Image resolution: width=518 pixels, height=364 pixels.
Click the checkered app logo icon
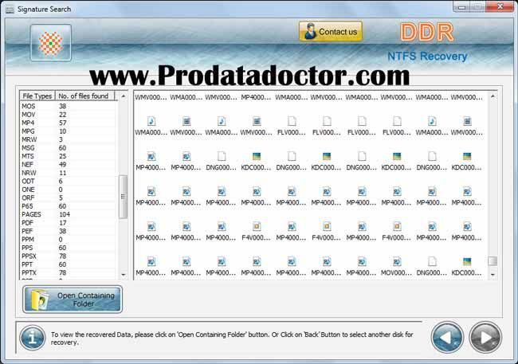51,43
